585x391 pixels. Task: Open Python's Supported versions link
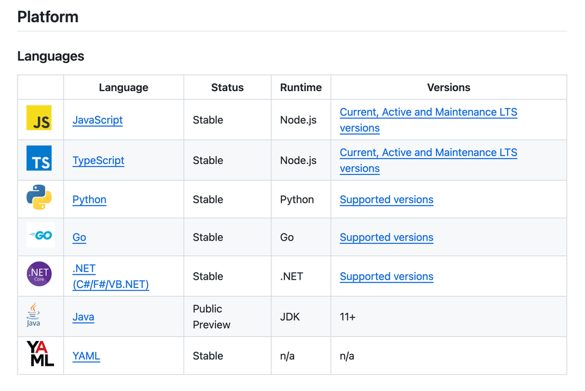pyautogui.click(x=387, y=200)
